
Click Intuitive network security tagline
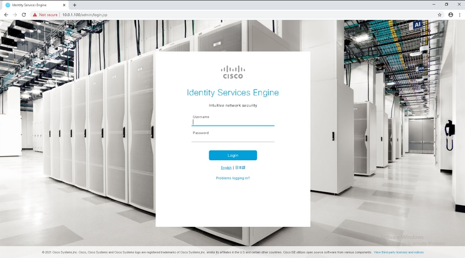tap(233, 105)
